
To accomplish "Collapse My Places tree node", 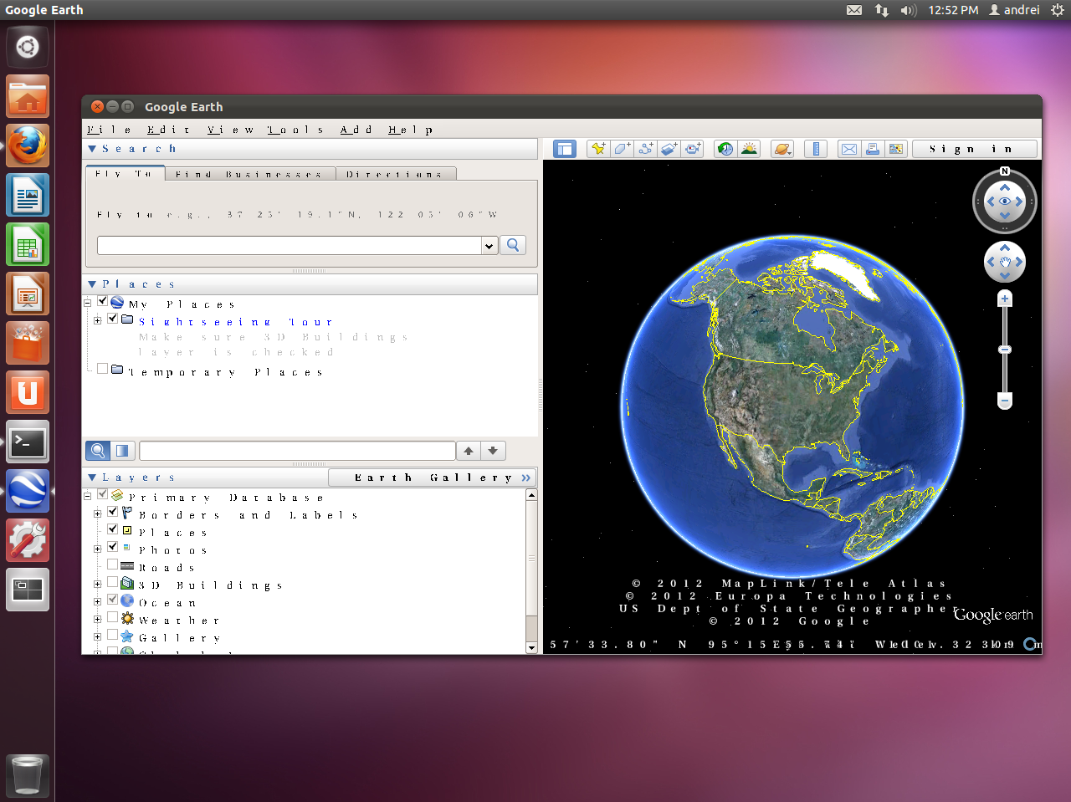I will click(x=88, y=303).
